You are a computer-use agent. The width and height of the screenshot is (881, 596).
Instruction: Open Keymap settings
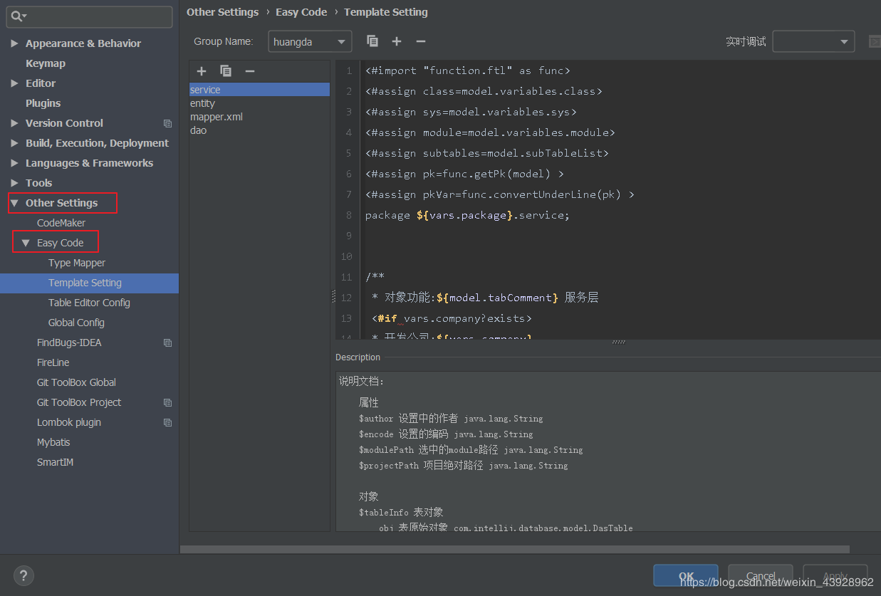(x=46, y=63)
